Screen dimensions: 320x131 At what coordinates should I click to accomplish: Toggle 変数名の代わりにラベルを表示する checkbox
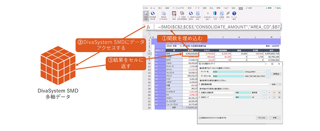(200, 118)
